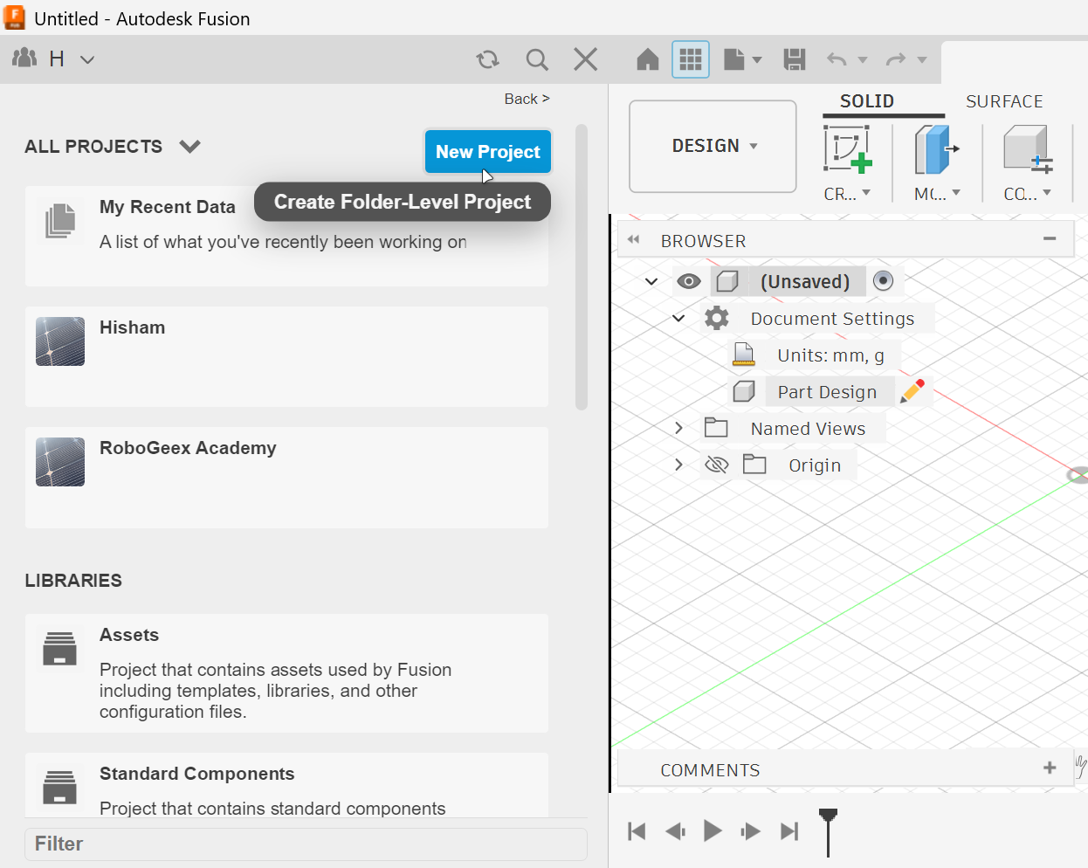Open the DESIGN workspace dropdown

[x=713, y=146]
